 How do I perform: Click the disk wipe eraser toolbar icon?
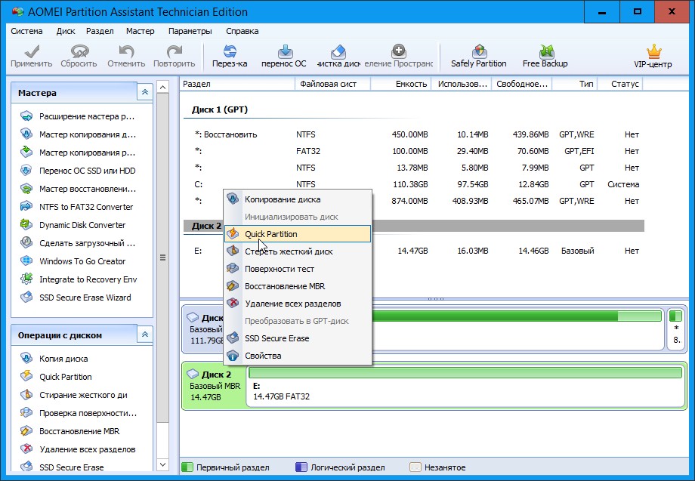coord(338,56)
